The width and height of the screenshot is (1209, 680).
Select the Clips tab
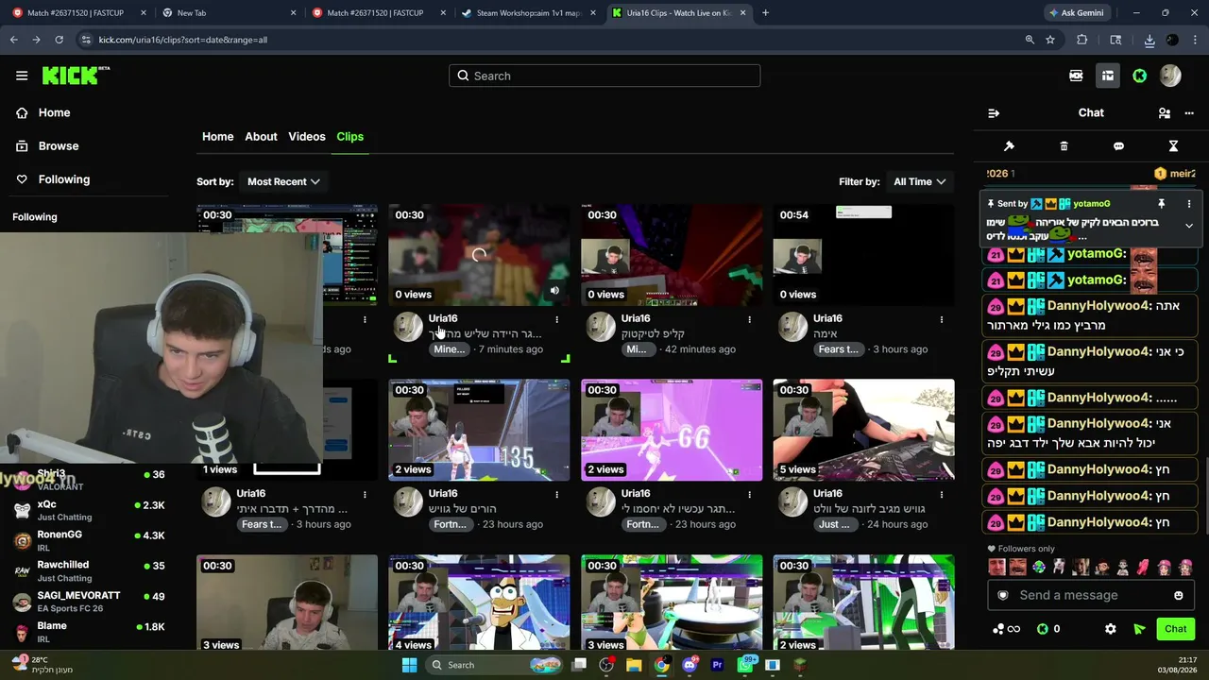349,137
